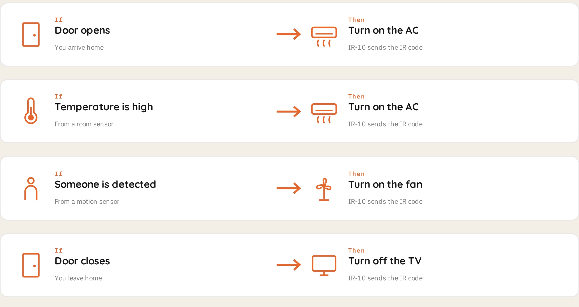Click the TV monitor icon
The width and height of the screenshot is (579, 307).
pos(324,265)
